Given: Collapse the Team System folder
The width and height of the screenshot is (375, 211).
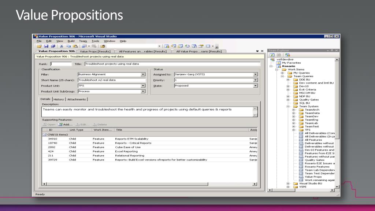Looking at the screenshot, I should (288, 107).
